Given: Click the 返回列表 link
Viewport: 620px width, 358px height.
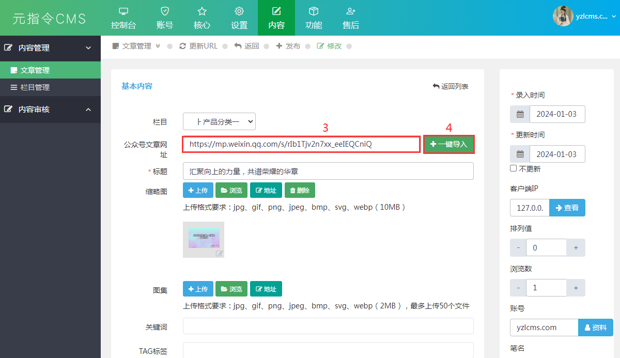Looking at the screenshot, I should tap(451, 86).
